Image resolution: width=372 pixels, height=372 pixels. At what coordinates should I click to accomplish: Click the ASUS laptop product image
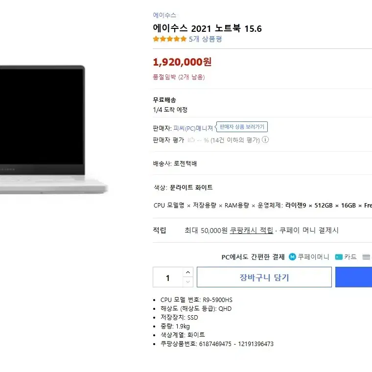53,130
